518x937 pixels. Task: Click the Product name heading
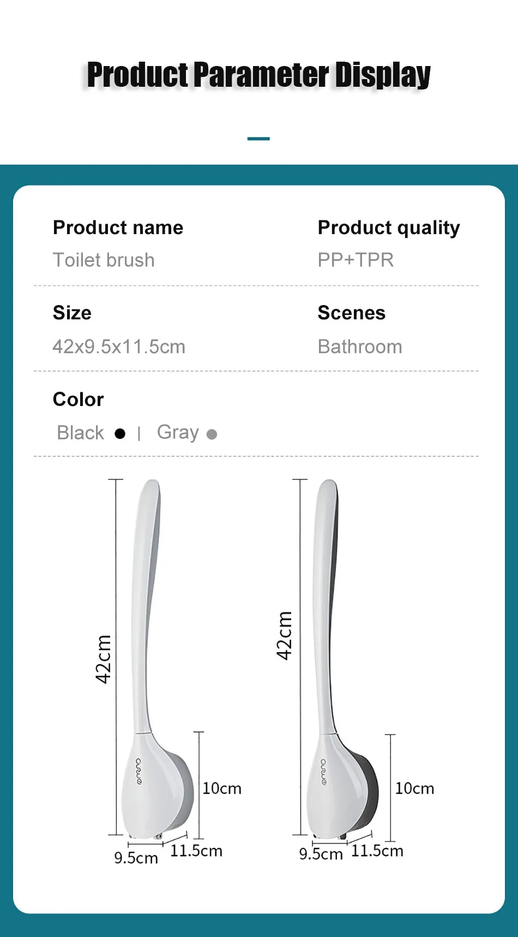[118, 228]
